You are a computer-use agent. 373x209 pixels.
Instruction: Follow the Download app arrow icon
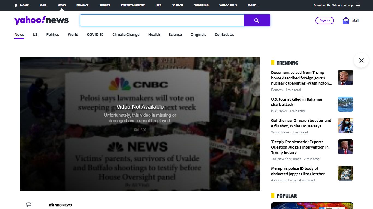358,5
